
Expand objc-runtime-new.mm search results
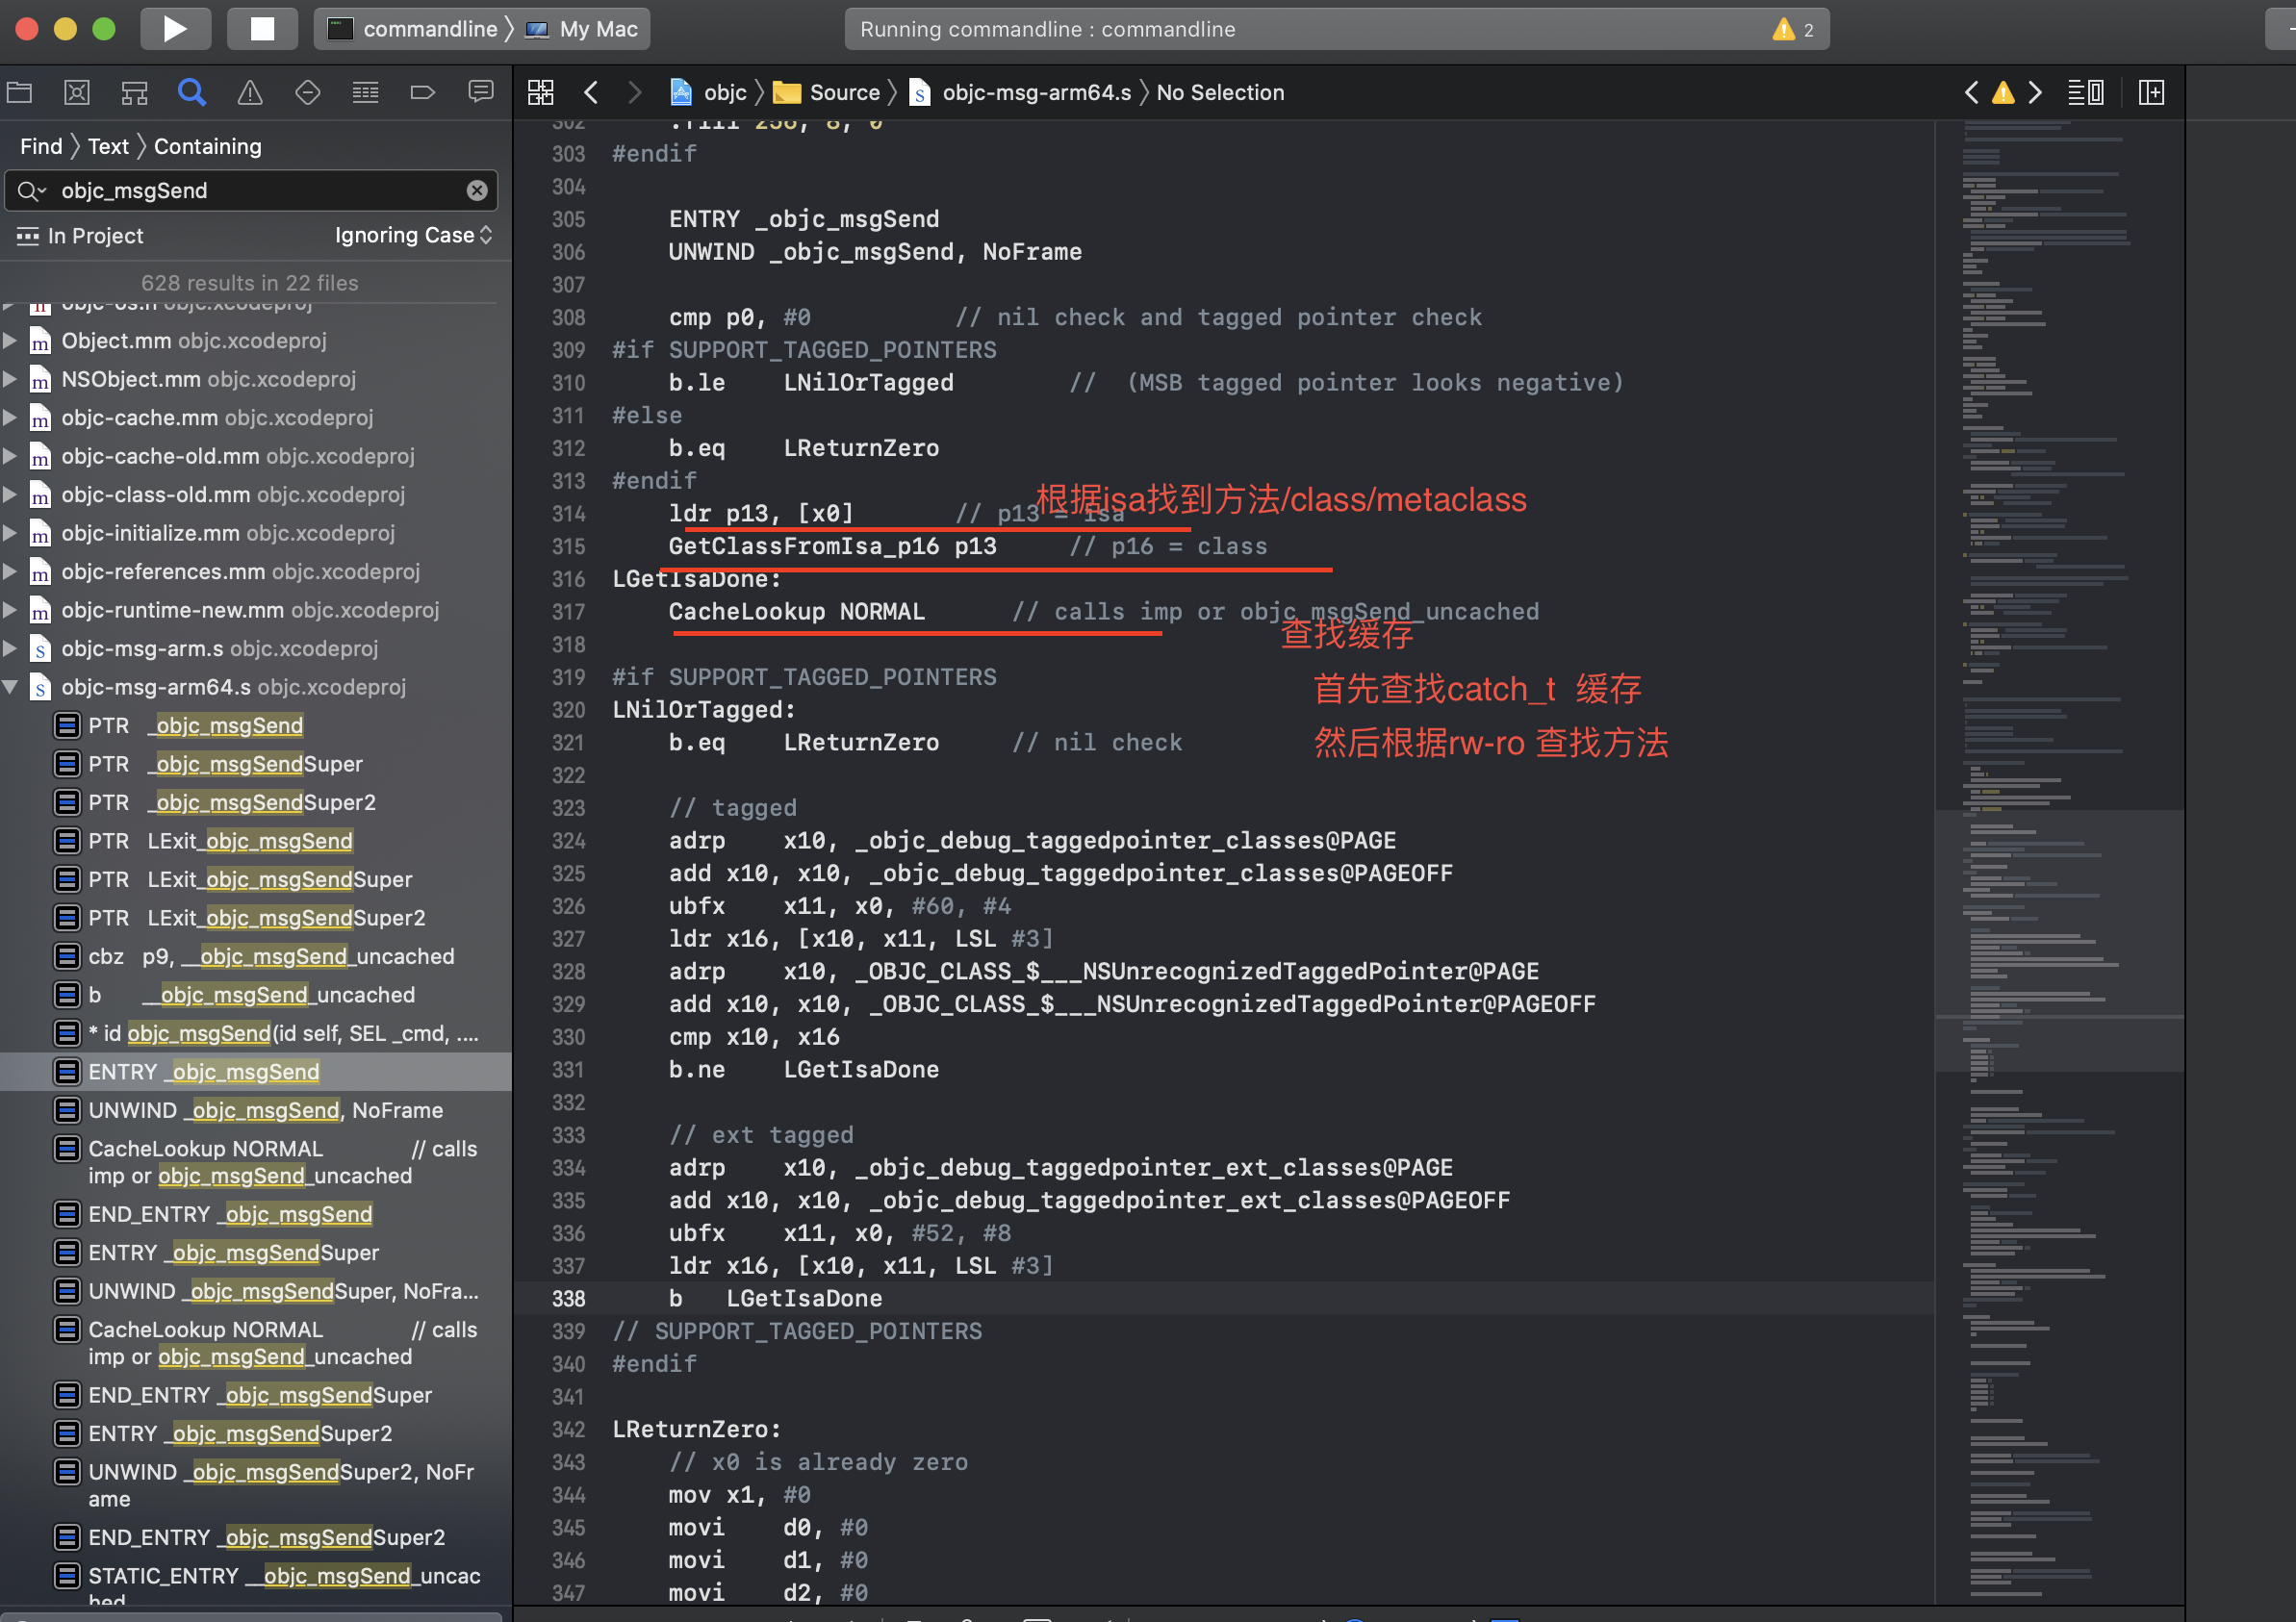coord(10,610)
